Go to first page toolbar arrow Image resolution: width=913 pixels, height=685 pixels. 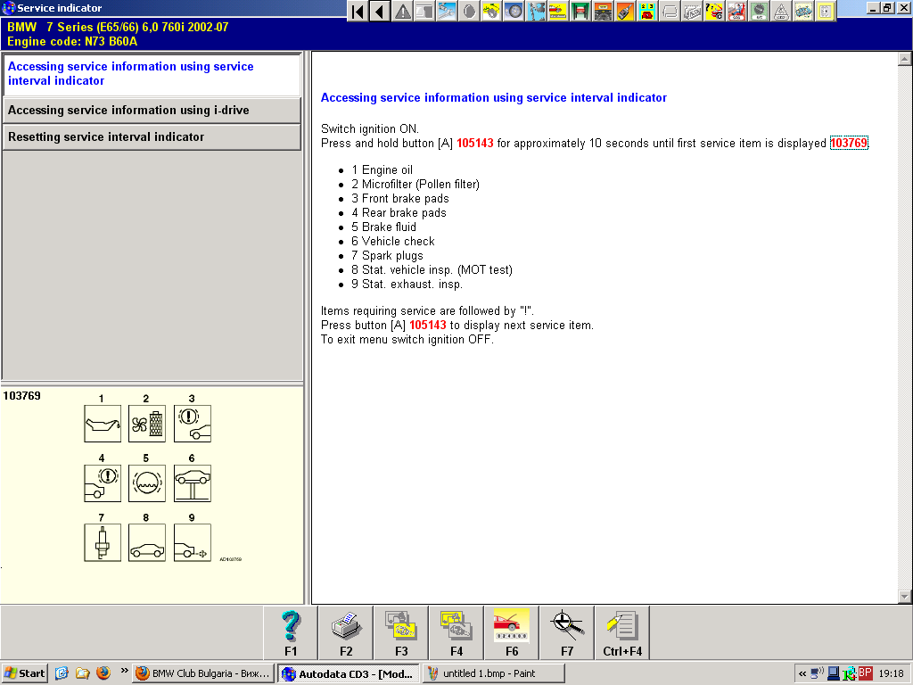tap(358, 11)
